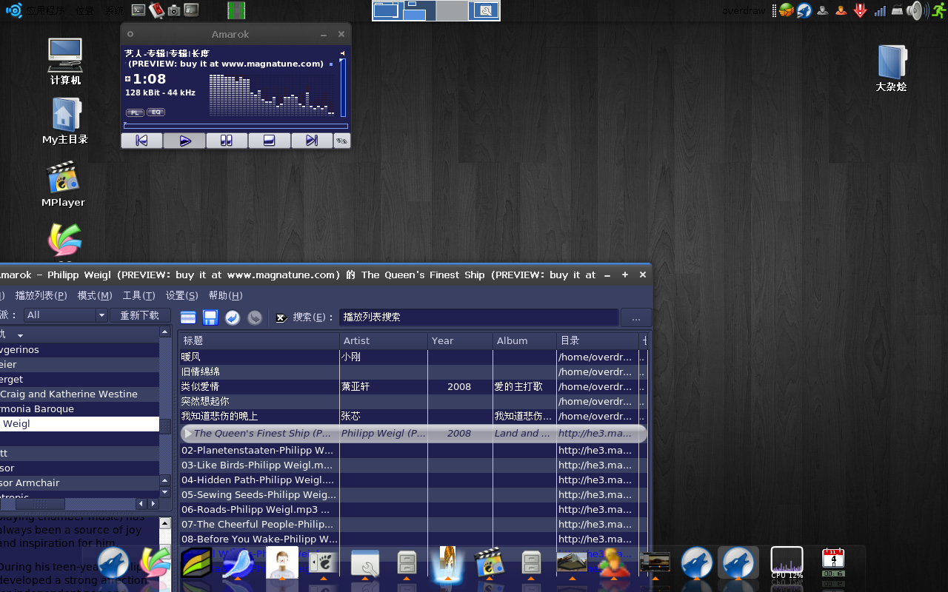Viewport: 948px width, 592px height.
Task: Toggle the EQ equalizer button in mini player
Action: pos(156,112)
